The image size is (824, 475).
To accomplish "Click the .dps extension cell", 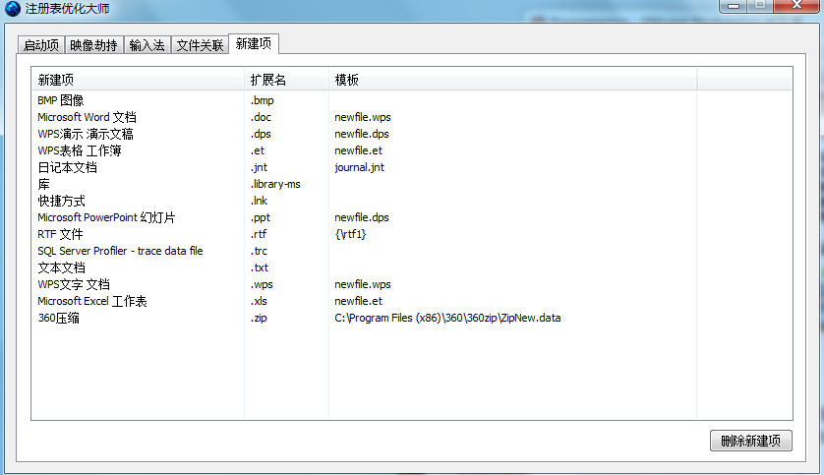I will tap(261, 134).
